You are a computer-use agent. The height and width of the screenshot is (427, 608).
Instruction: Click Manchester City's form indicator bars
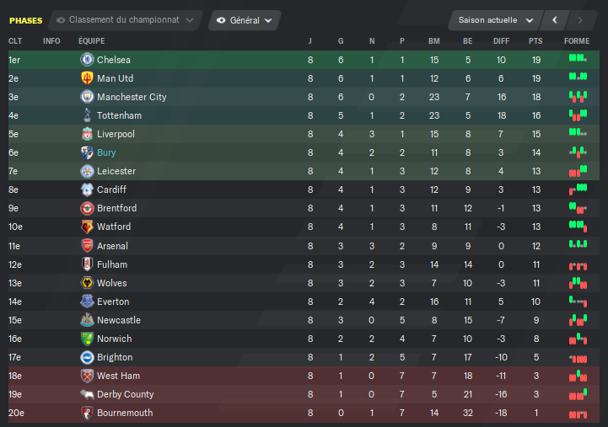578,97
